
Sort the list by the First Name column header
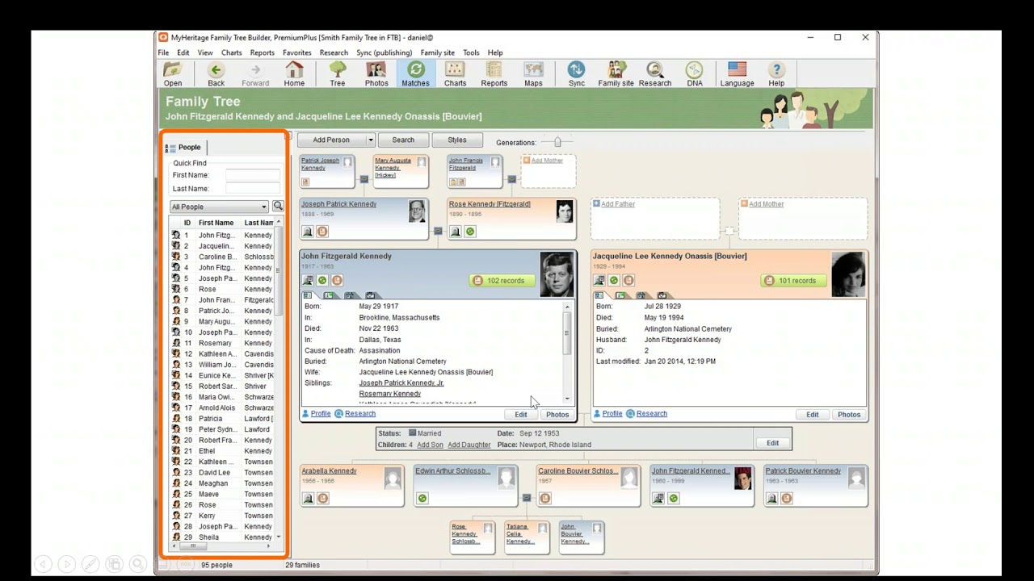coord(216,223)
